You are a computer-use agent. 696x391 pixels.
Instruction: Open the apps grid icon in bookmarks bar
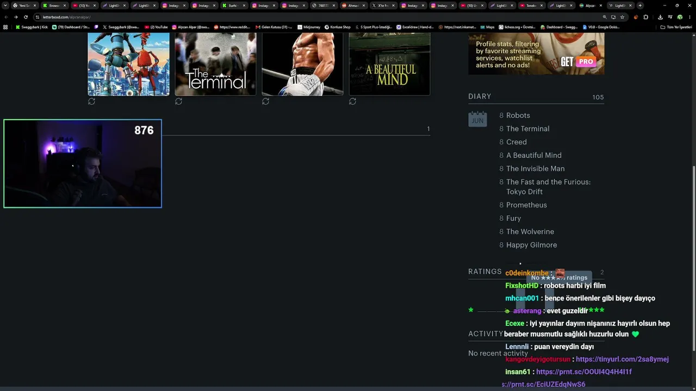coord(5,27)
